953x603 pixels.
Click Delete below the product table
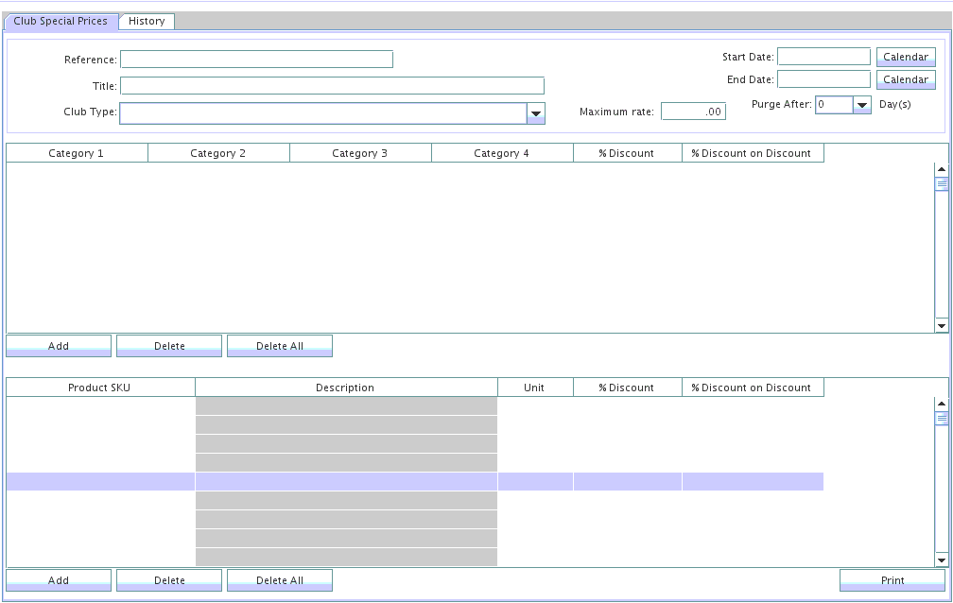[x=169, y=580]
